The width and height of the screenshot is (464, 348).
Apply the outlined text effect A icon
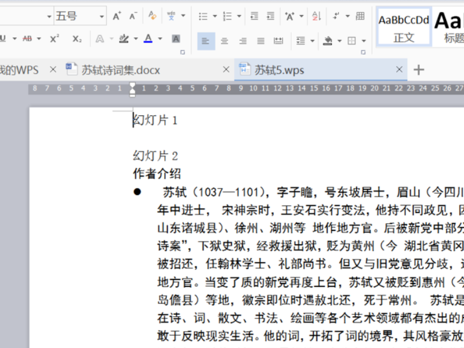(100, 39)
